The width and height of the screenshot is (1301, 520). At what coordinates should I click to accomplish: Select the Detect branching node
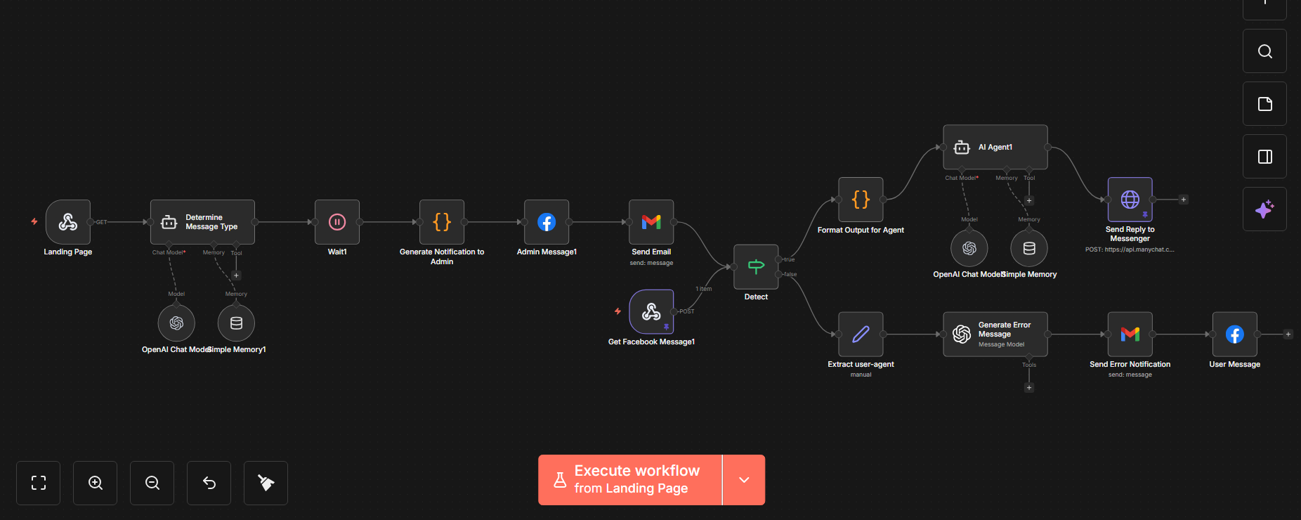[756, 267]
